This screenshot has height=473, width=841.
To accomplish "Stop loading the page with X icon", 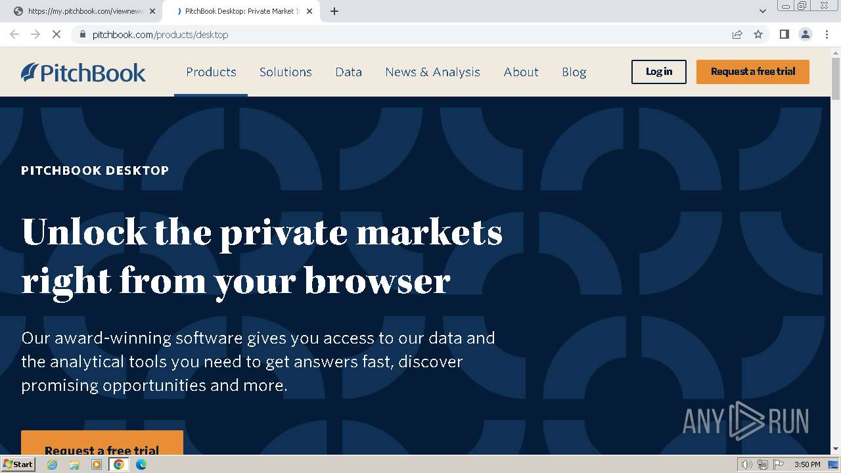I will coord(57,34).
